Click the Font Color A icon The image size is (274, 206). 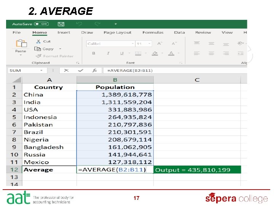171,53
